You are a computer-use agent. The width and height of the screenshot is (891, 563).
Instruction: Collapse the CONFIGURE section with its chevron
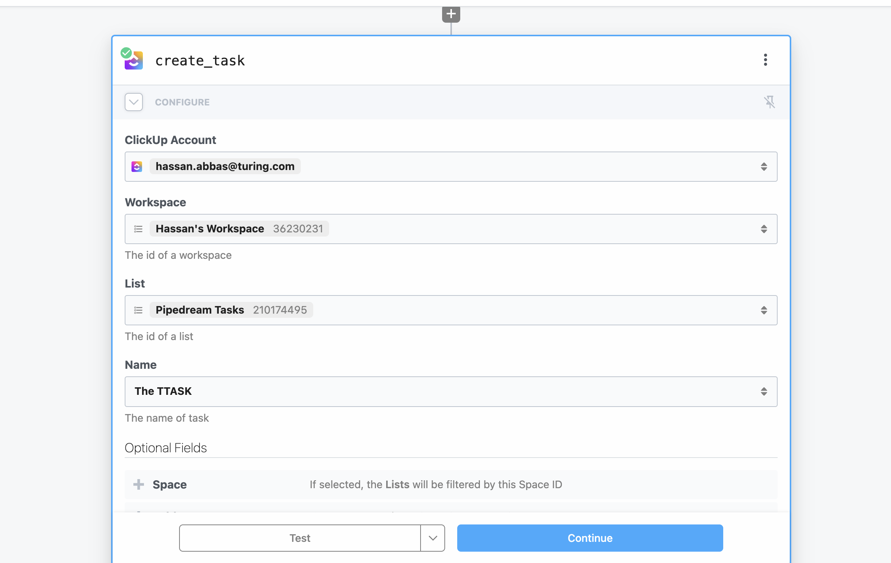(x=134, y=102)
